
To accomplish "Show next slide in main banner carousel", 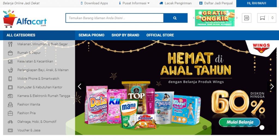I will click(272, 86).
